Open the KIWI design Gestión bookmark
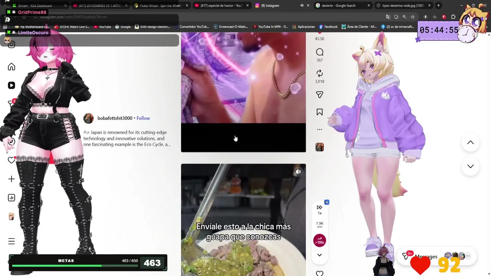This screenshot has height=276, width=491. click(x=152, y=27)
